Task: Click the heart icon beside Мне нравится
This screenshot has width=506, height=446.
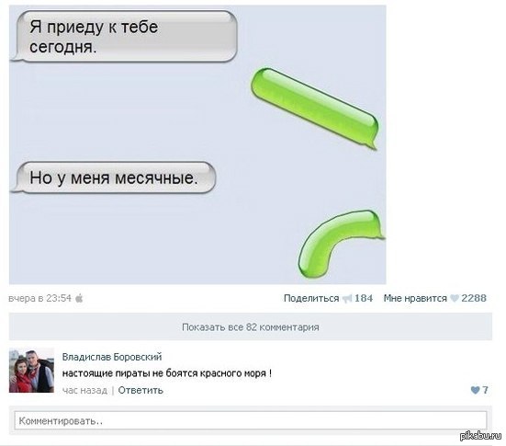Action: tap(455, 298)
